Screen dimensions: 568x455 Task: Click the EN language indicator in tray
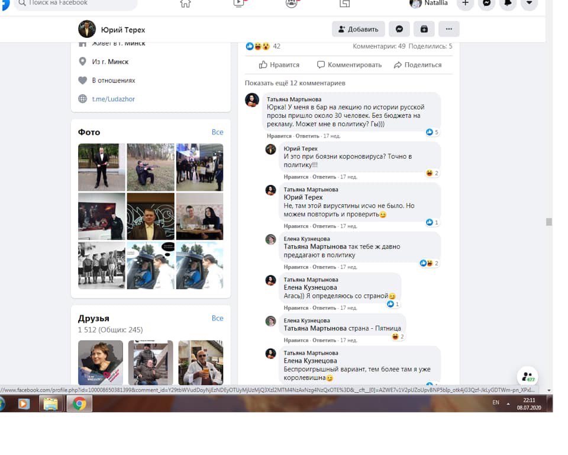tap(496, 402)
